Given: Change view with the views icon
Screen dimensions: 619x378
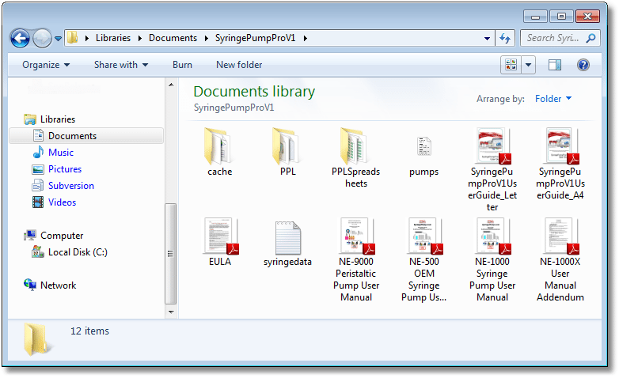Looking at the screenshot, I should tap(511, 65).
